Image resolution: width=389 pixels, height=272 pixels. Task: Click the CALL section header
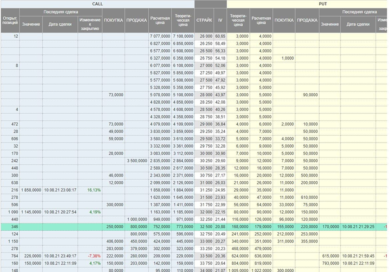pos(97,4)
